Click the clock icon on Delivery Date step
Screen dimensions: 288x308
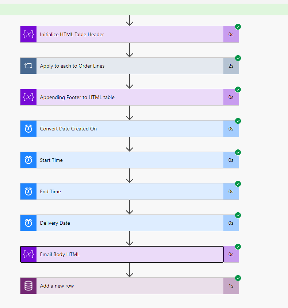tap(28, 223)
